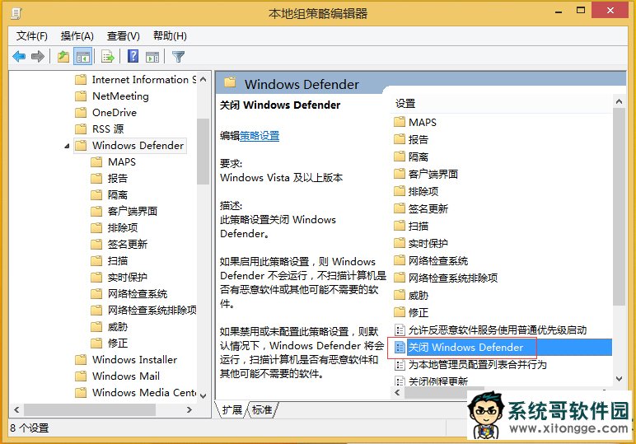
Task: Click the settings list scroll up arrow
Action: (619, 101)
